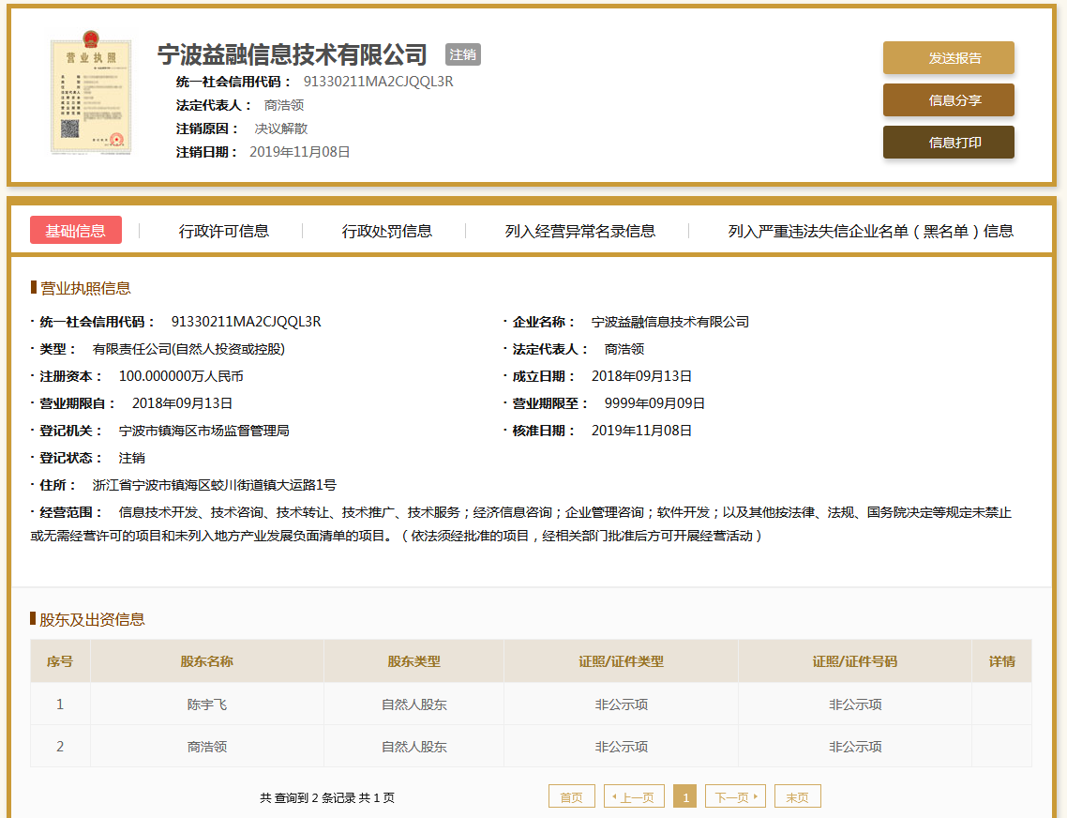Select the 基础信息 tab
Image resolution: width=1067 pixels, height=818 pixels.
point(76,231)
